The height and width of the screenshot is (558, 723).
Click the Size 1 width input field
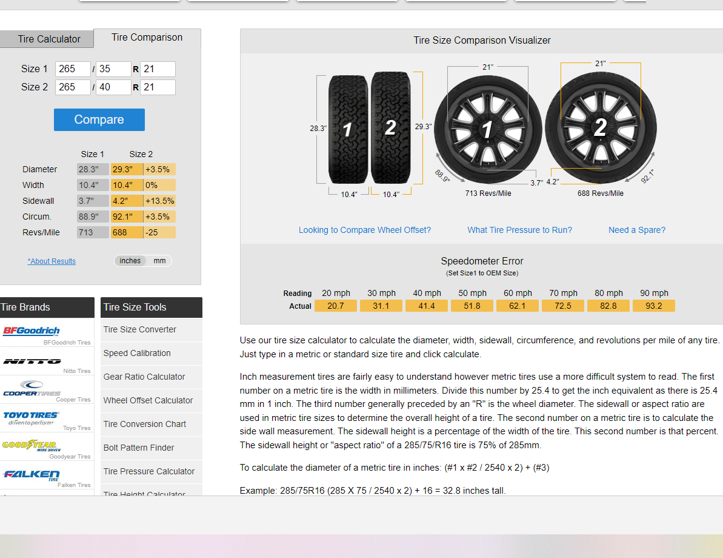(73, 69)
